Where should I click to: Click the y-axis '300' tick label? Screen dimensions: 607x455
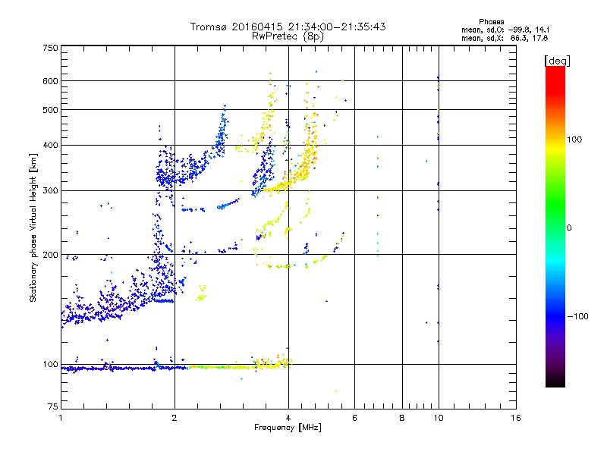50,191
